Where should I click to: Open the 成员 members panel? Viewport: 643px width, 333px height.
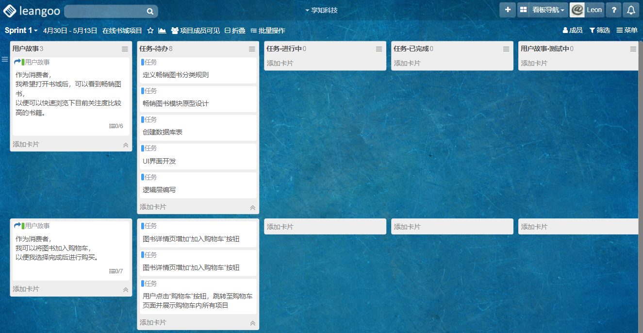[x=573, y=30]
